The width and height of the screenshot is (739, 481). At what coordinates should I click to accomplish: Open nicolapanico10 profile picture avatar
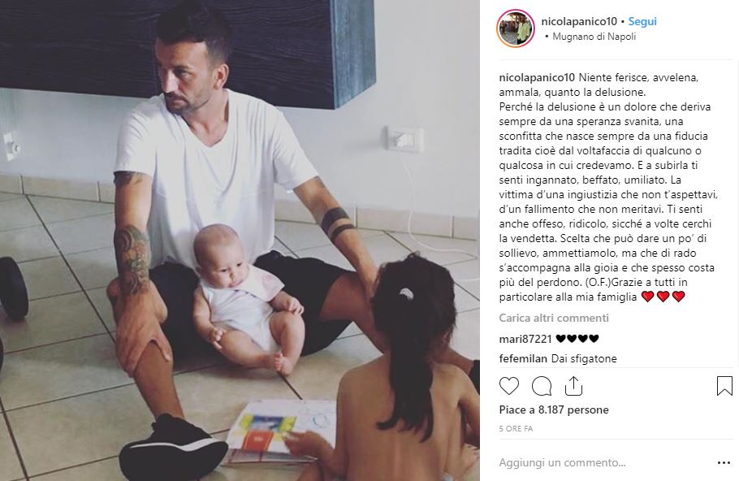tap(516, 28)
